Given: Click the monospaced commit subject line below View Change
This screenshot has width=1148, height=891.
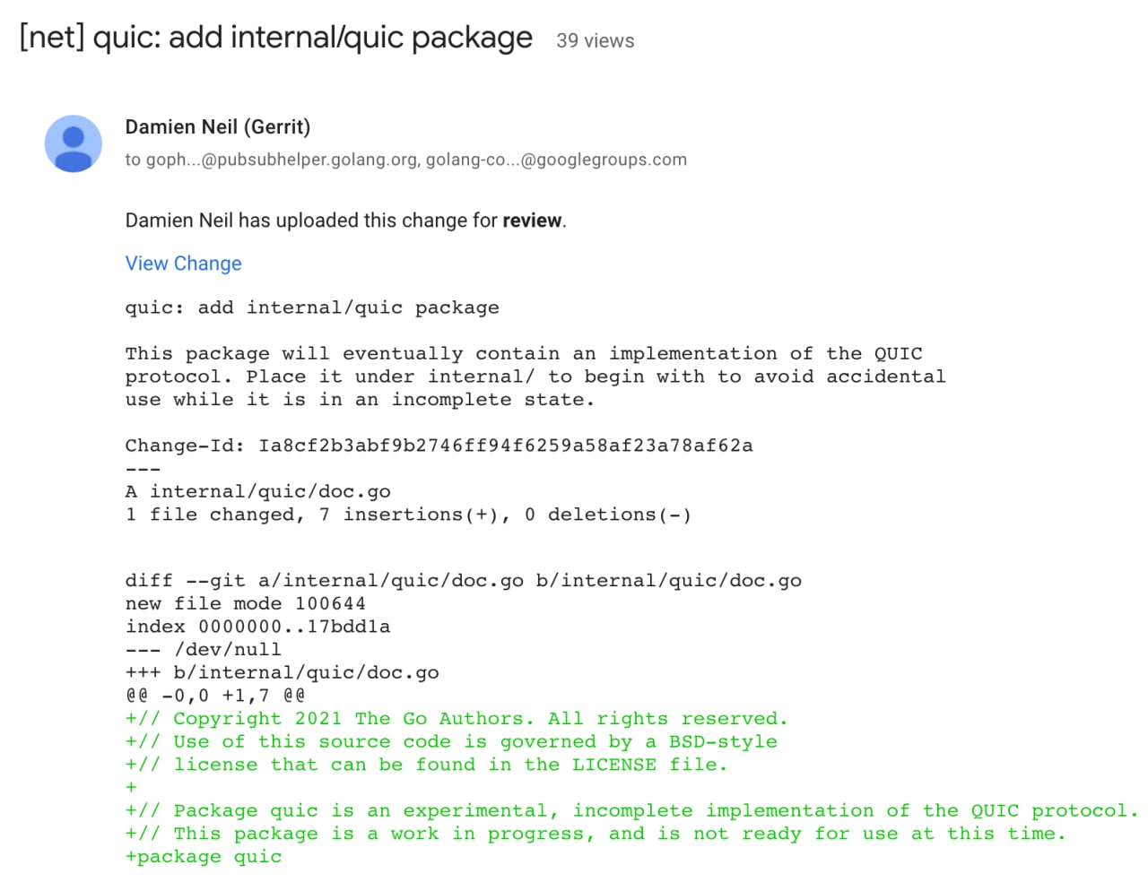Looking at the screenshot, I should [312, 308].
